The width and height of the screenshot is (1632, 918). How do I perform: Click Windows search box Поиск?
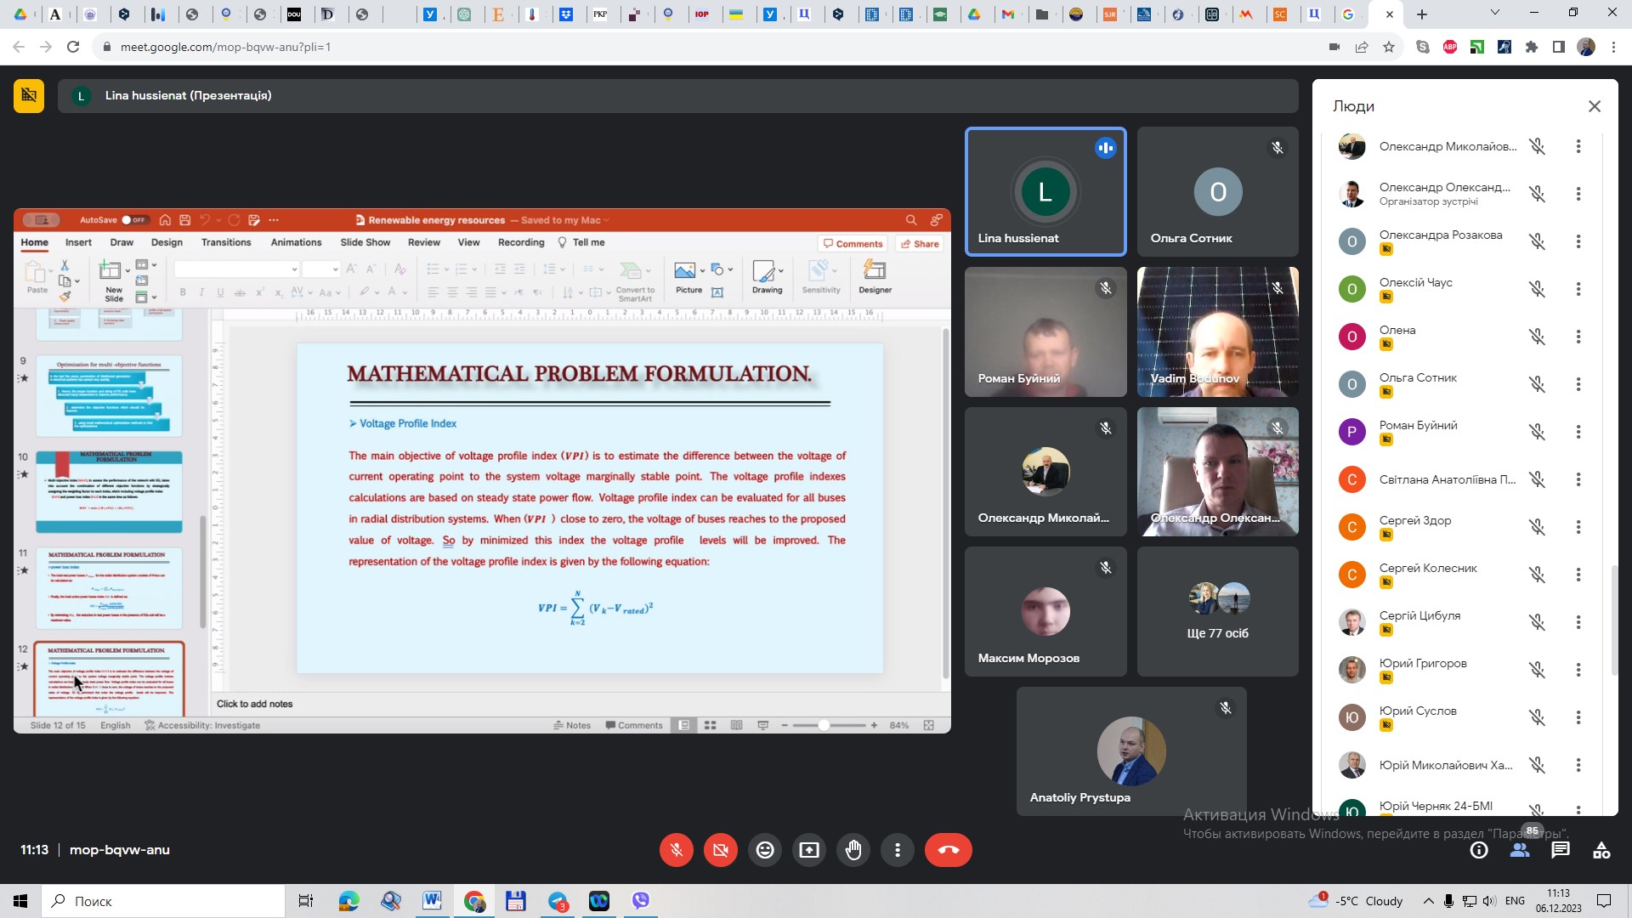pyautogui.click(x=163, y=901)
